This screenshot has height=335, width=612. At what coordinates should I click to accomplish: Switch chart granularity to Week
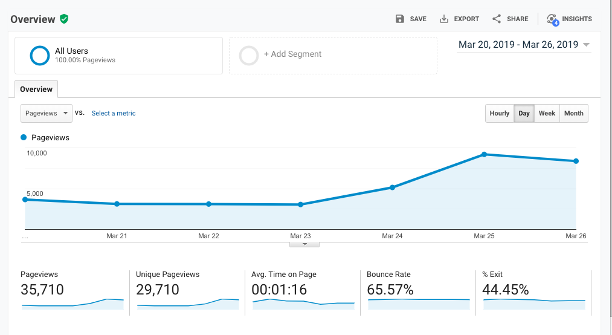547,113
